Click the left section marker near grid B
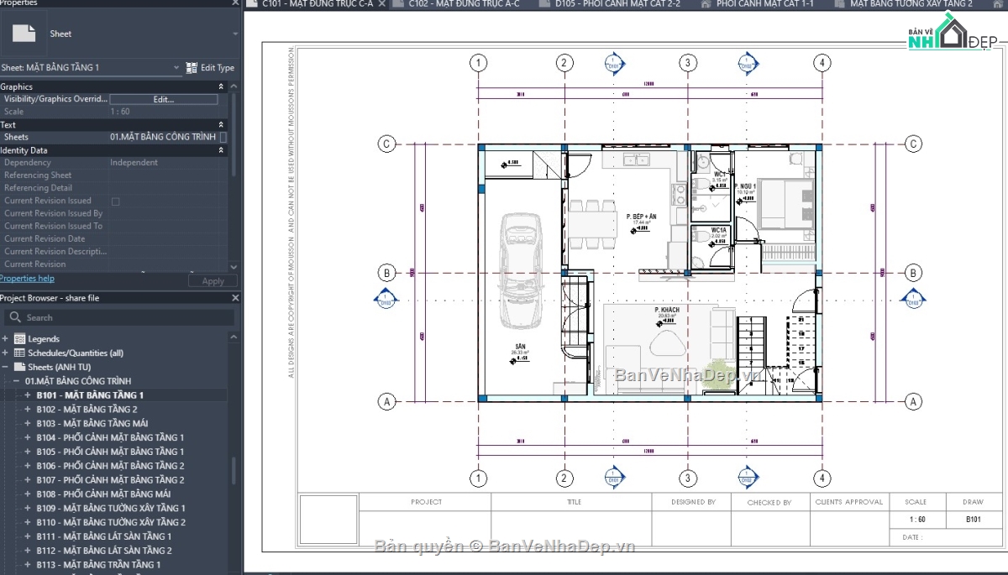The height and width of the screenshot is (575, 1008). point(386,298)
